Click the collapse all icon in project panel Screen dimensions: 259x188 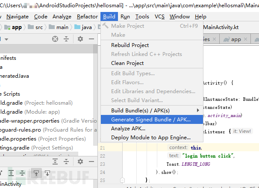[x=66, y=39]
